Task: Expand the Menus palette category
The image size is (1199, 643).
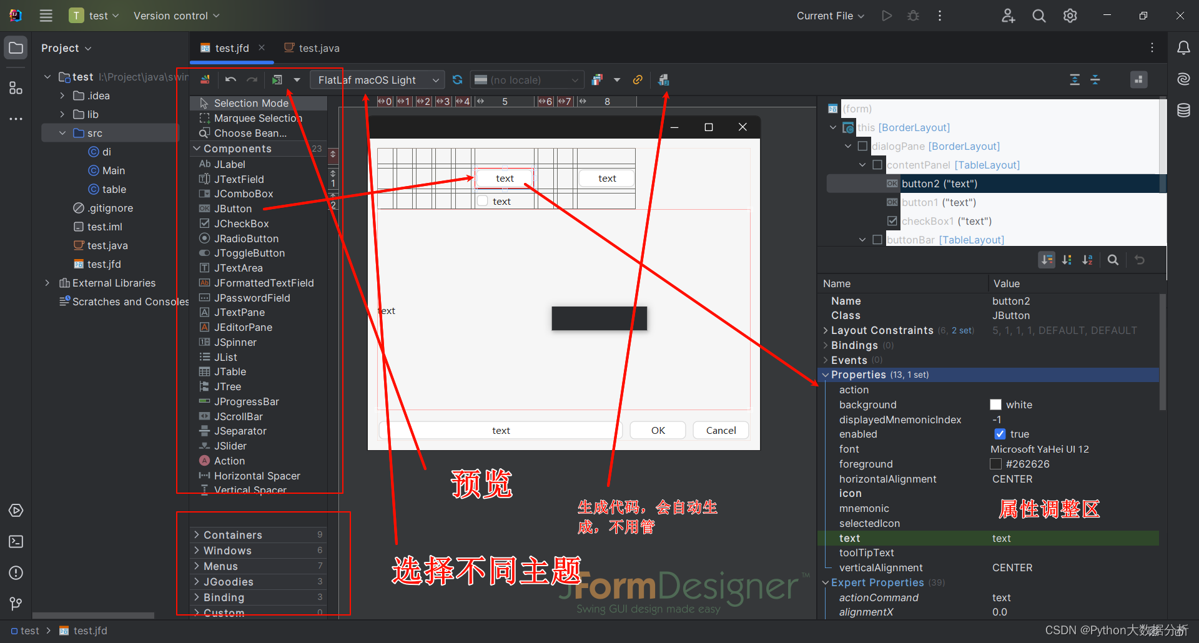Action: (197, 566)
